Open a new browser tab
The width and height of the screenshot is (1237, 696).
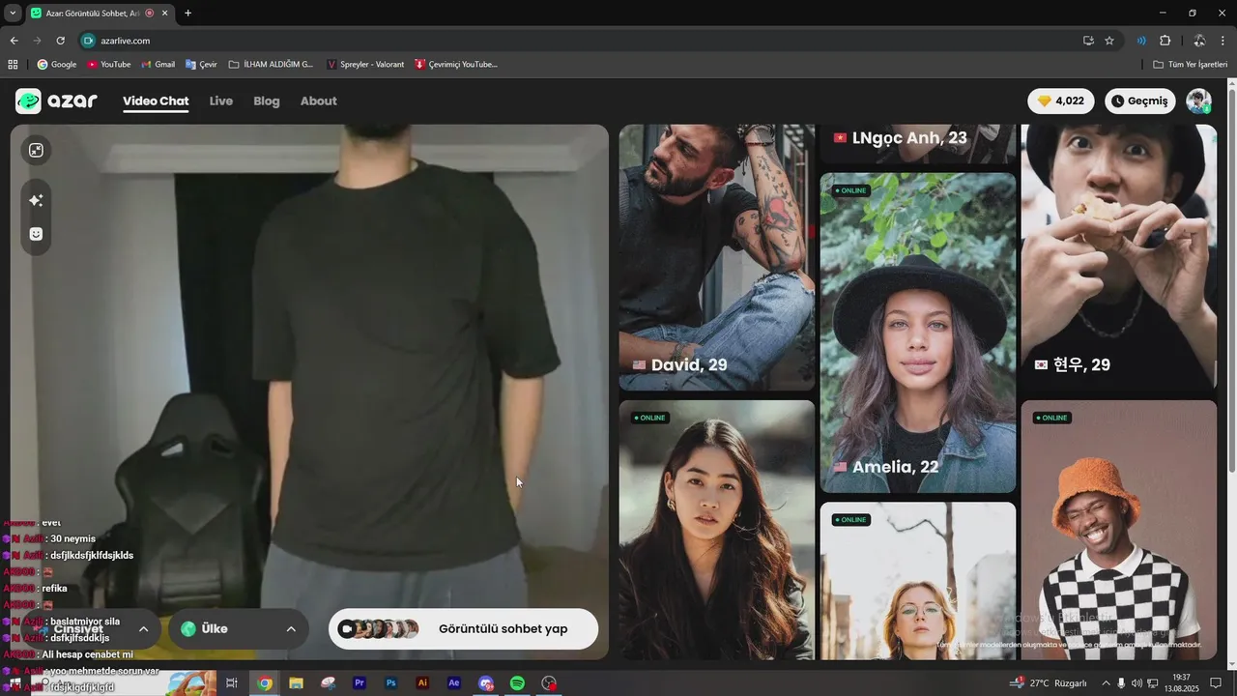click(187, 13)
